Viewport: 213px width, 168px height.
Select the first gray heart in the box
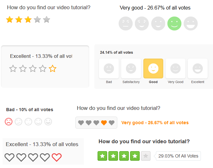pos(81,123)
